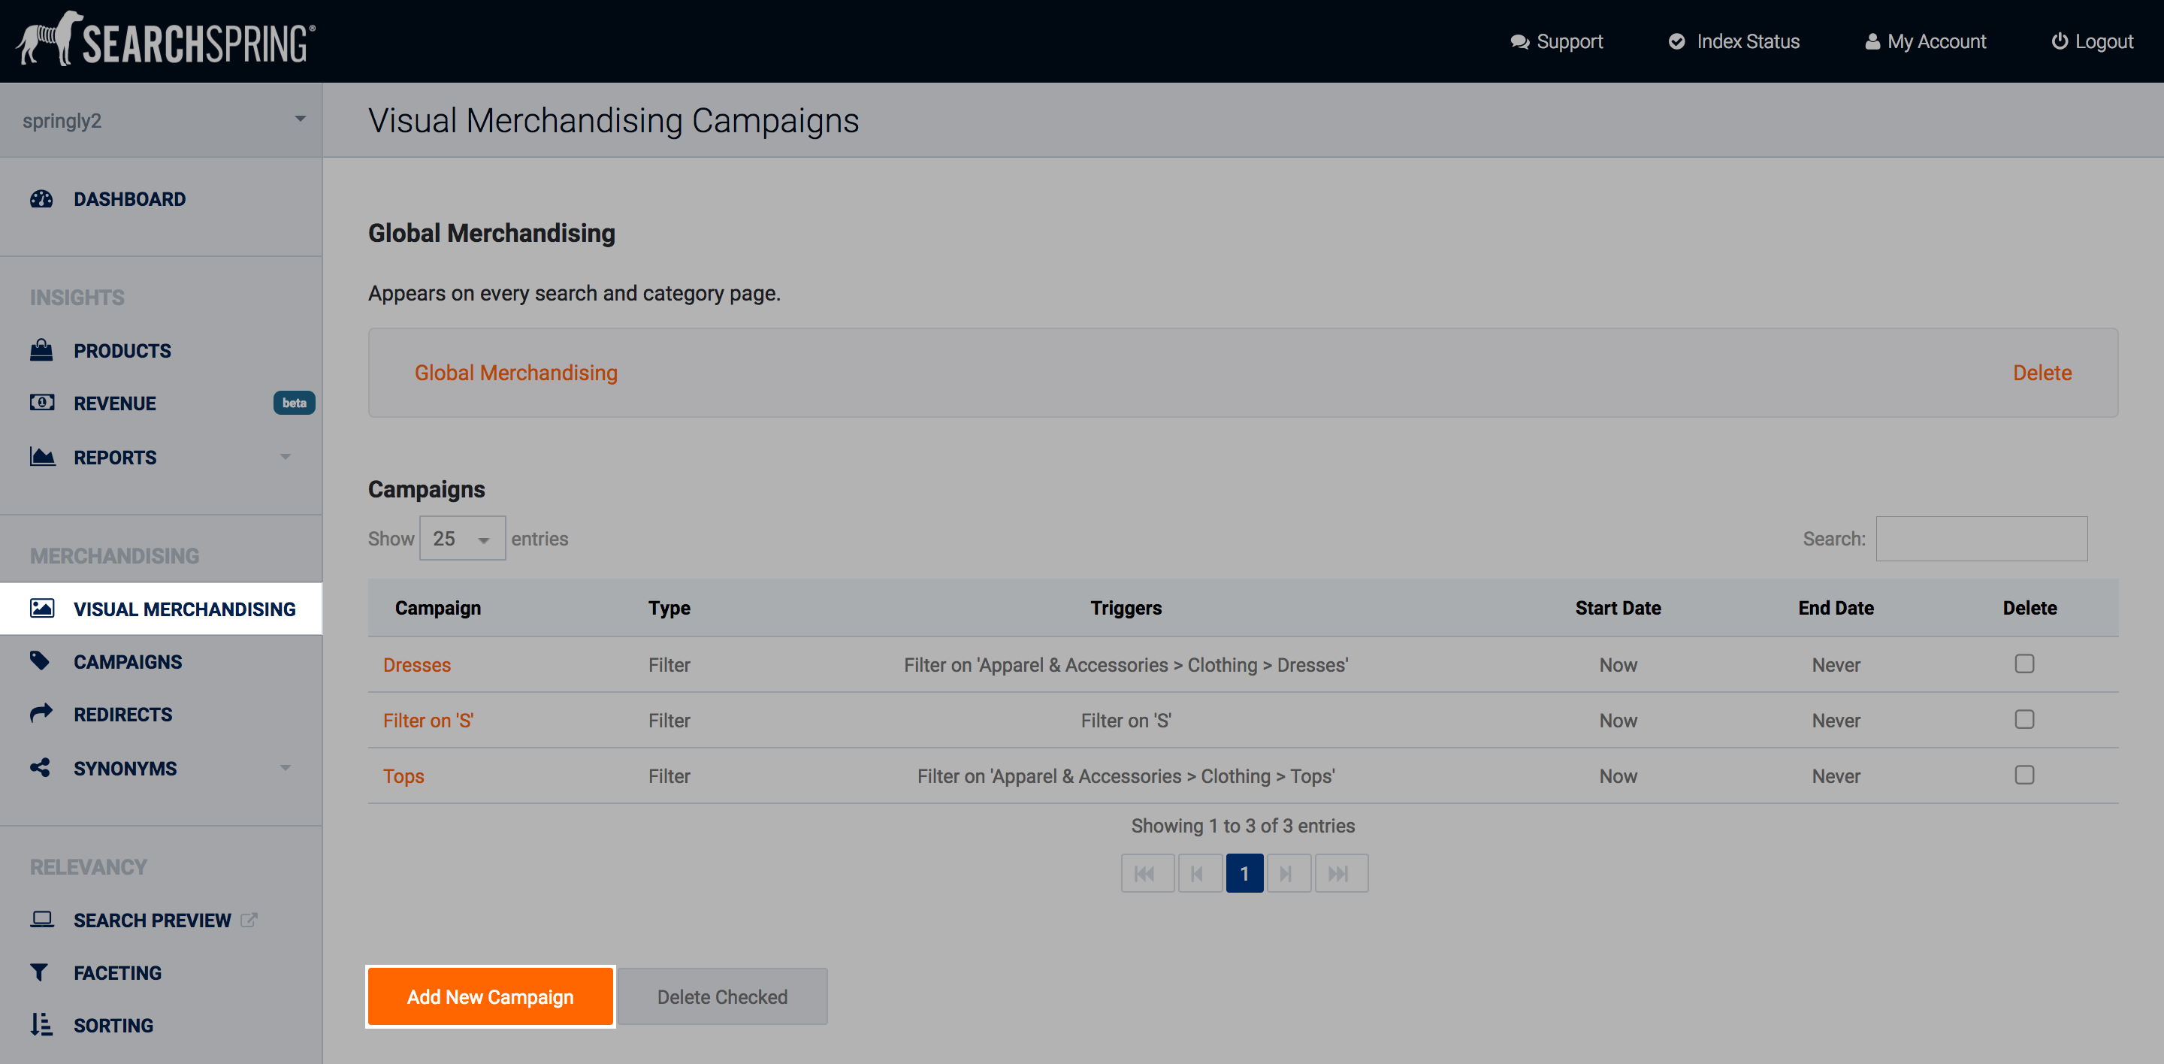
Task: Open the Global Merchandising link
Action: 515,373
